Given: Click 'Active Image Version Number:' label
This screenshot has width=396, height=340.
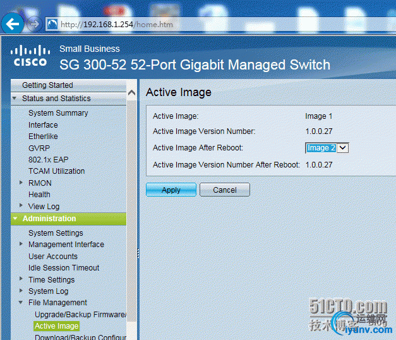Looking at the screenshot, I should pos(204,131).
